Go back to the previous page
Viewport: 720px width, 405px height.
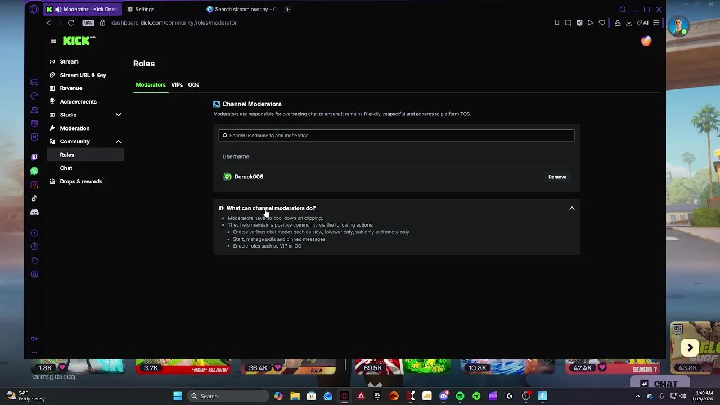click(49, 23)
